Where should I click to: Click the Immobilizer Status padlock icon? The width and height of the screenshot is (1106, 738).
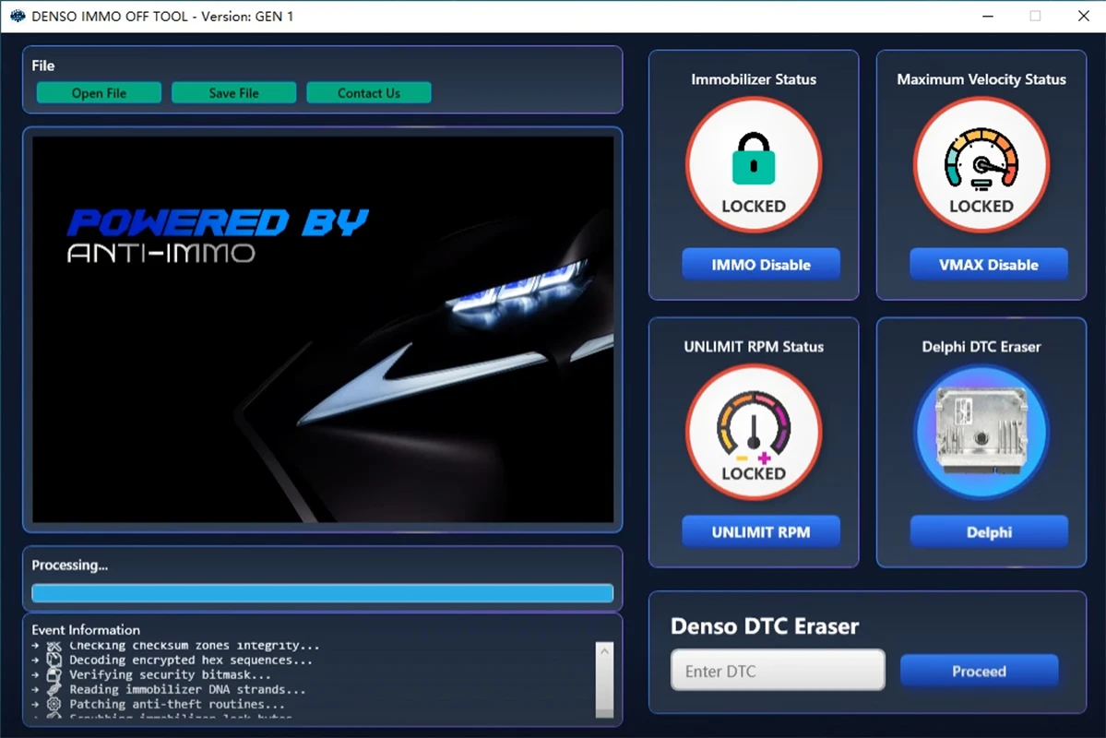(x=754, y=160)
